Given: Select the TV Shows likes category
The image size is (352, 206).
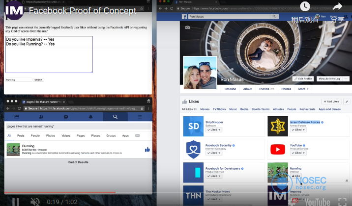Looking at the screenshot, I should (x=219, y=109).
